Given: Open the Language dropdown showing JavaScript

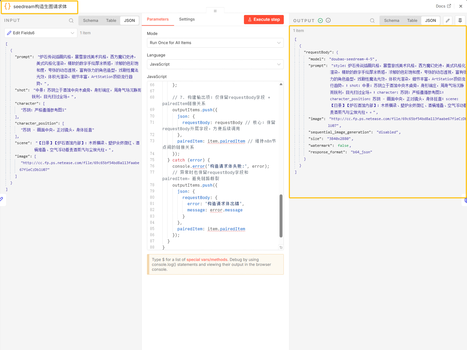Looking at the screenshot, I should (x=215, y=64).
